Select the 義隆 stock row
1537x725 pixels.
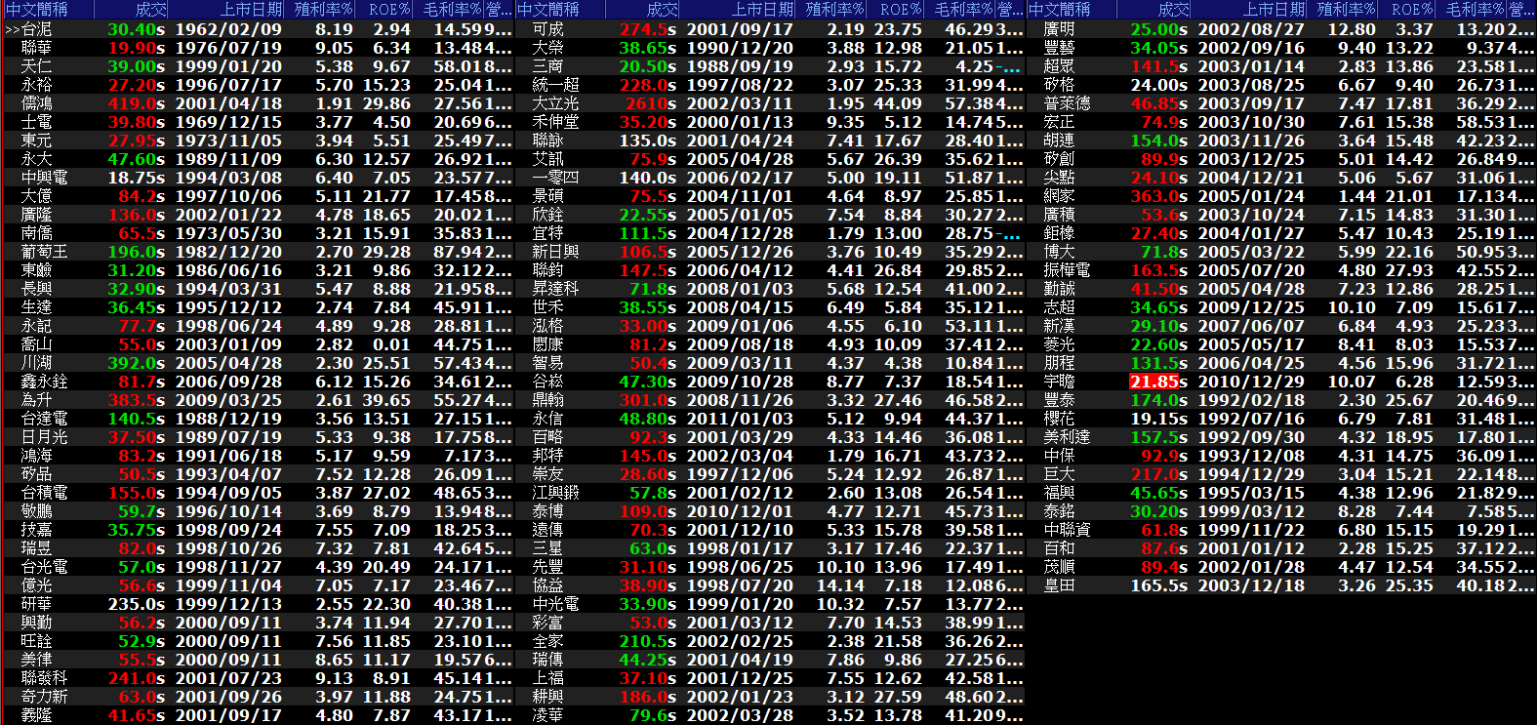tap(37, 715)
